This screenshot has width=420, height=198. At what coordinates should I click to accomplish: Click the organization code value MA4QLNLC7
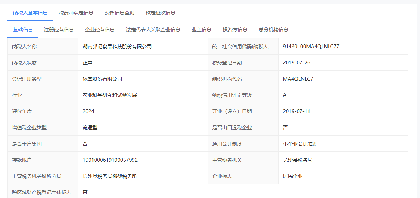point(298,79)
